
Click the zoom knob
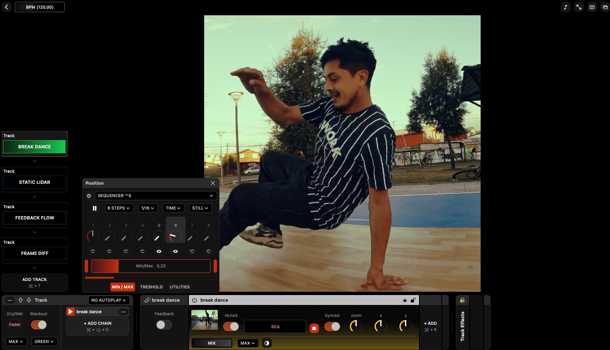[356, 326]
